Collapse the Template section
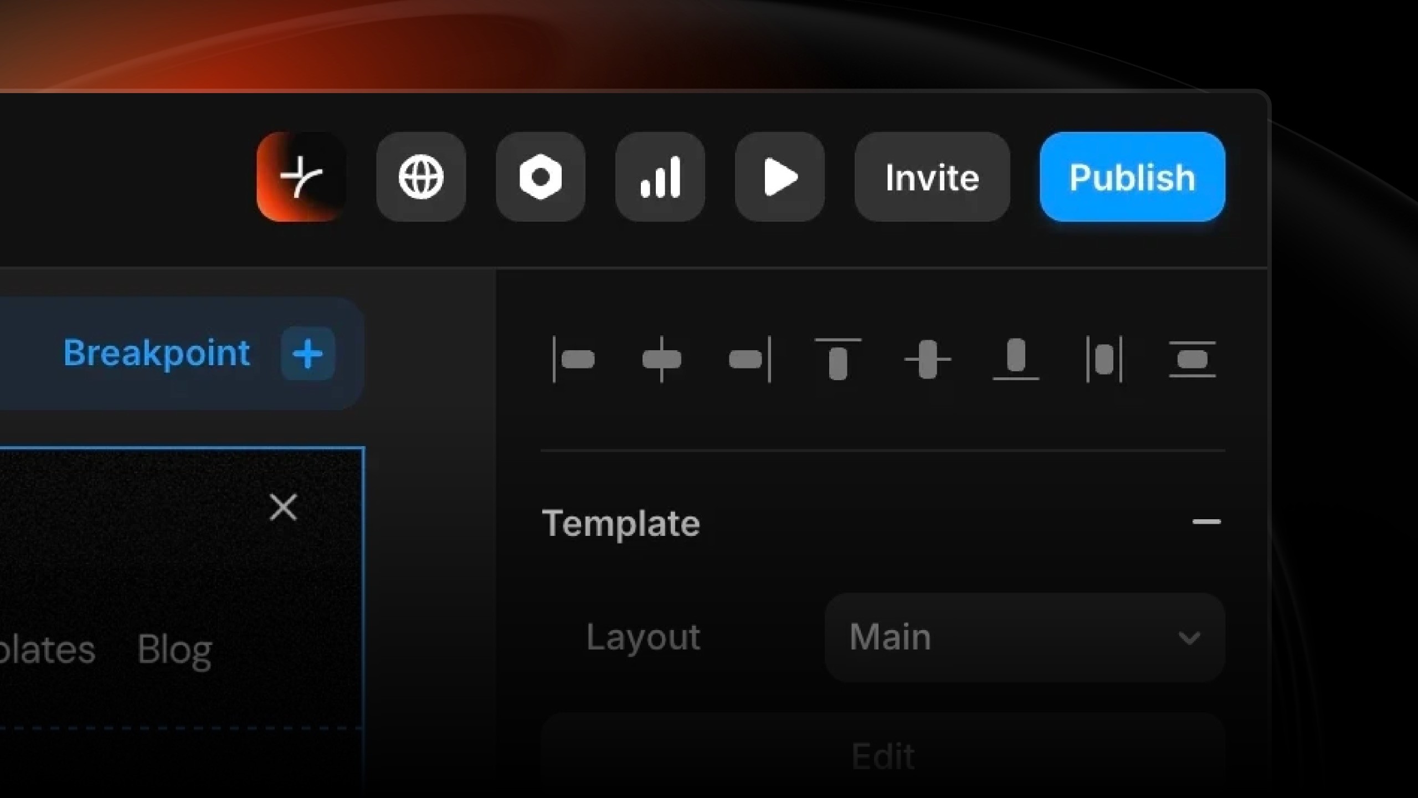The image size is (1418, 798). coord(1206,521)
